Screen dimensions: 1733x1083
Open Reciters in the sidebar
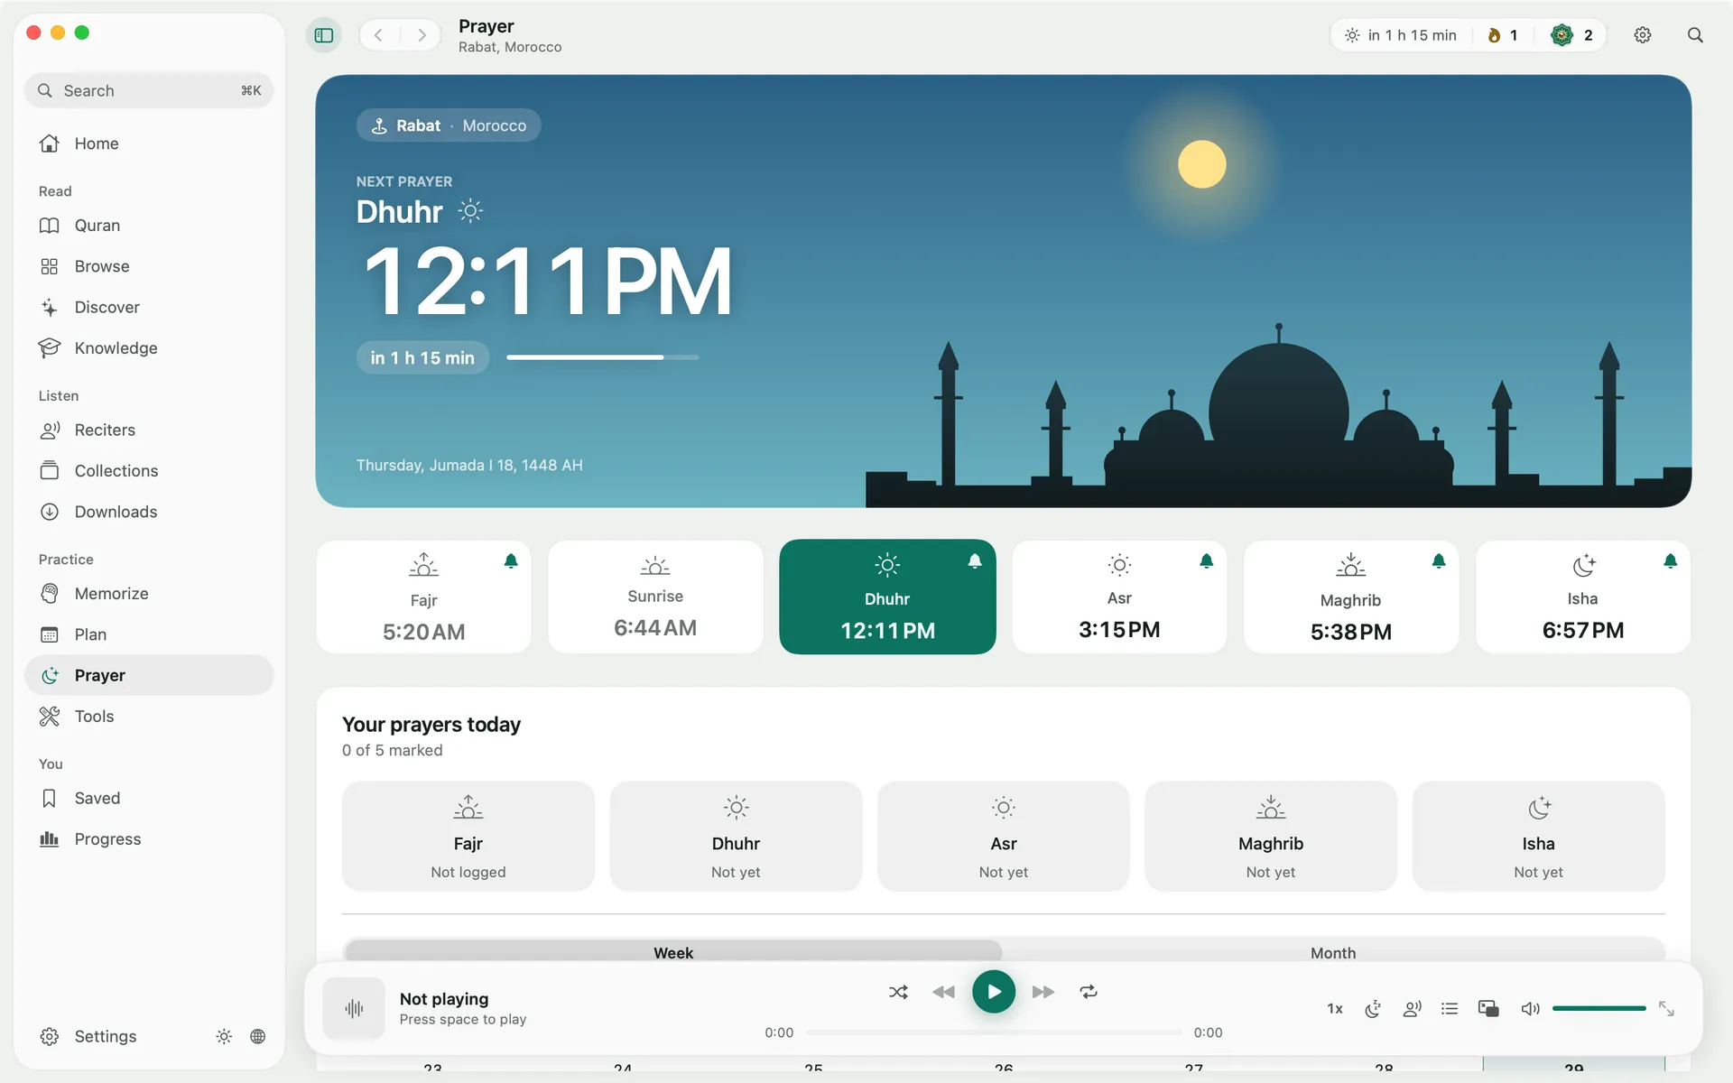149,430
